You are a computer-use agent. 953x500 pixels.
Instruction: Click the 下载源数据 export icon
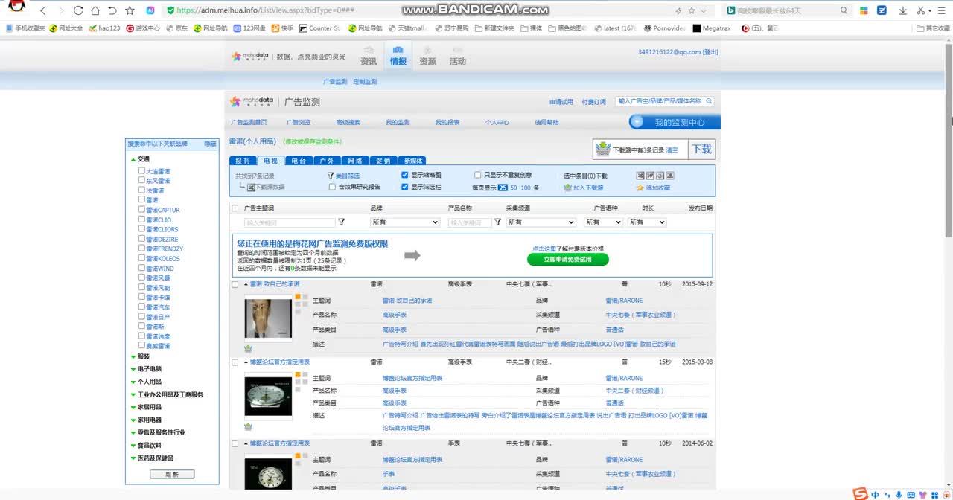coord(252,187)
